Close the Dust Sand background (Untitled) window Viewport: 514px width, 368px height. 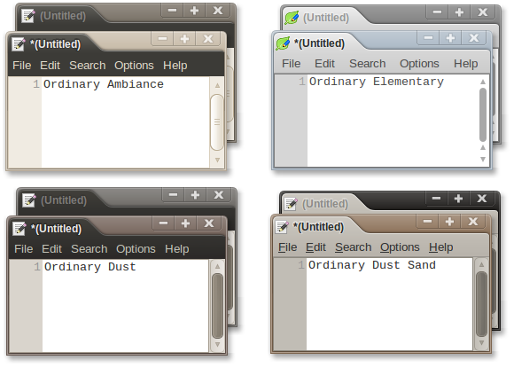(x=482, y=198)
